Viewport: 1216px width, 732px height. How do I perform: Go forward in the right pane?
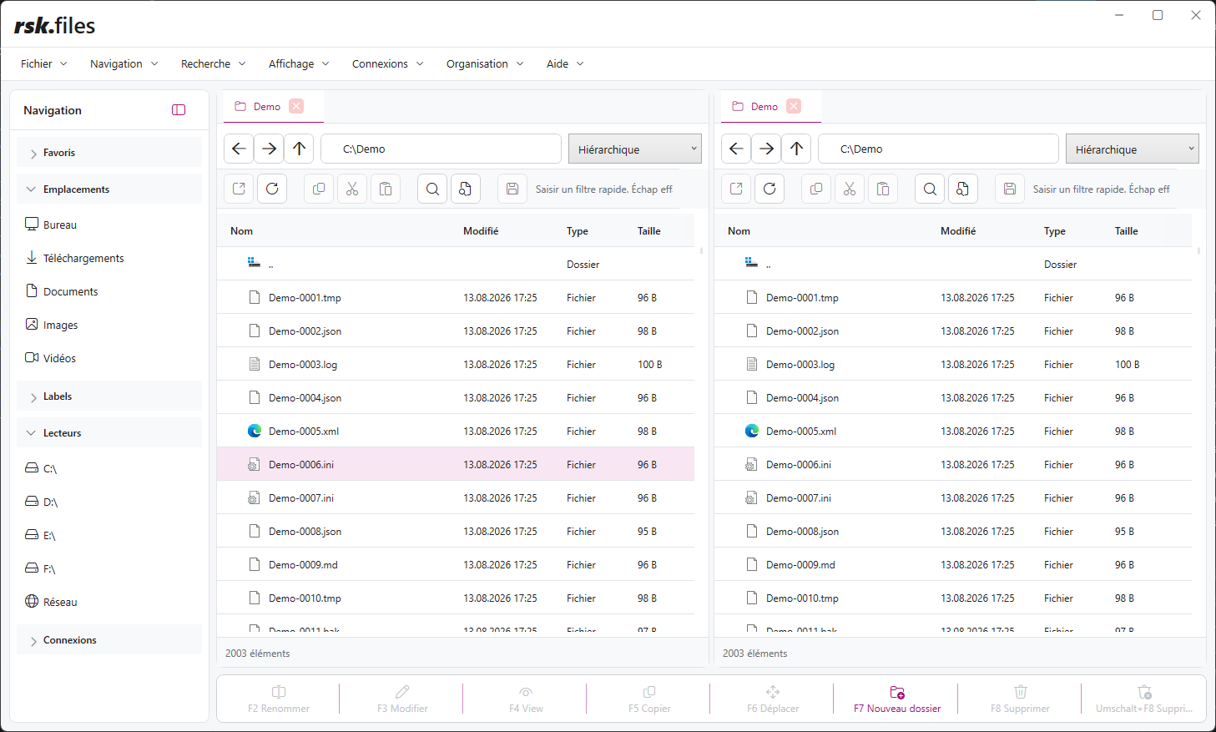pyautogui.click(x=766, y=149)
